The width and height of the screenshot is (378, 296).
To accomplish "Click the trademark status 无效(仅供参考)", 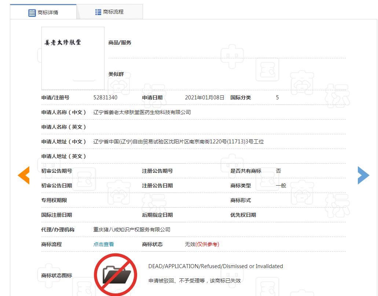I will point(202,244).
